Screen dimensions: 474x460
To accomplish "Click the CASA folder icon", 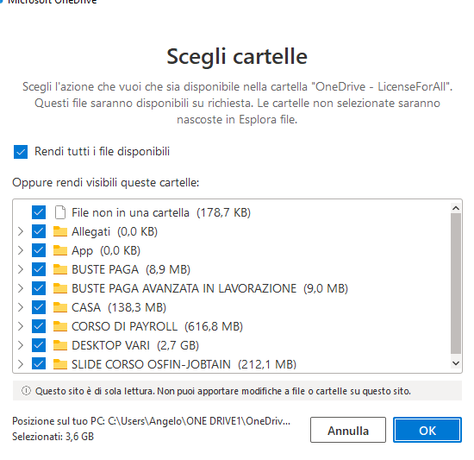I will (x=60, y=307).
